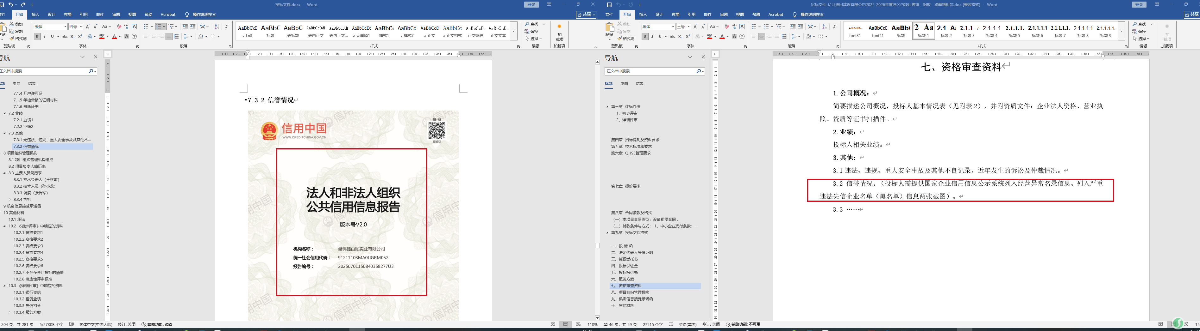Viewport: 1200px width, 331px height.
Task: Click the 共享 button in the 投标文件.docx window
Action: point(586,15)
